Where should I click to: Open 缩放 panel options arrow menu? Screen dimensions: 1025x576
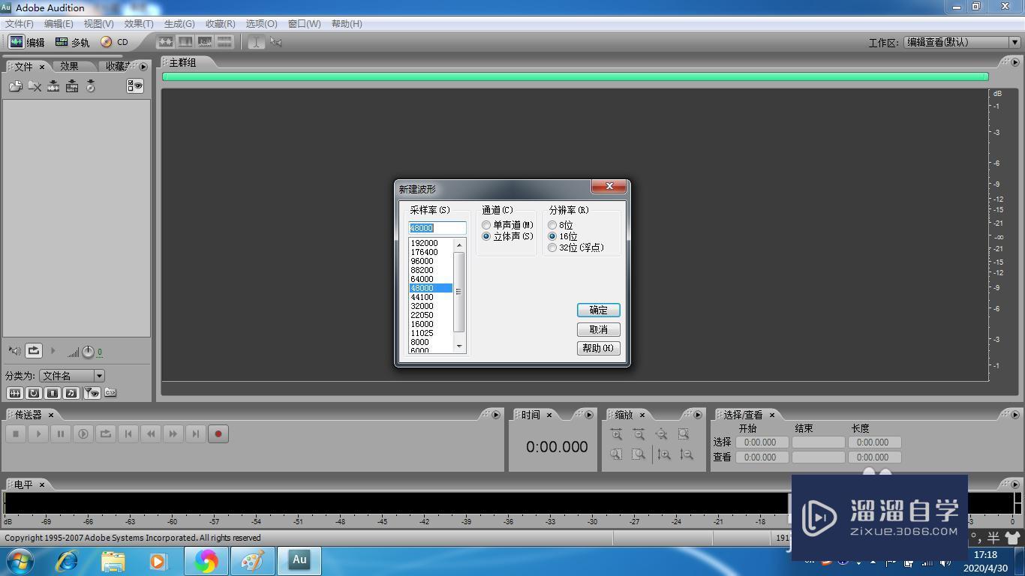pyautogui.click(x=698, y=415)
